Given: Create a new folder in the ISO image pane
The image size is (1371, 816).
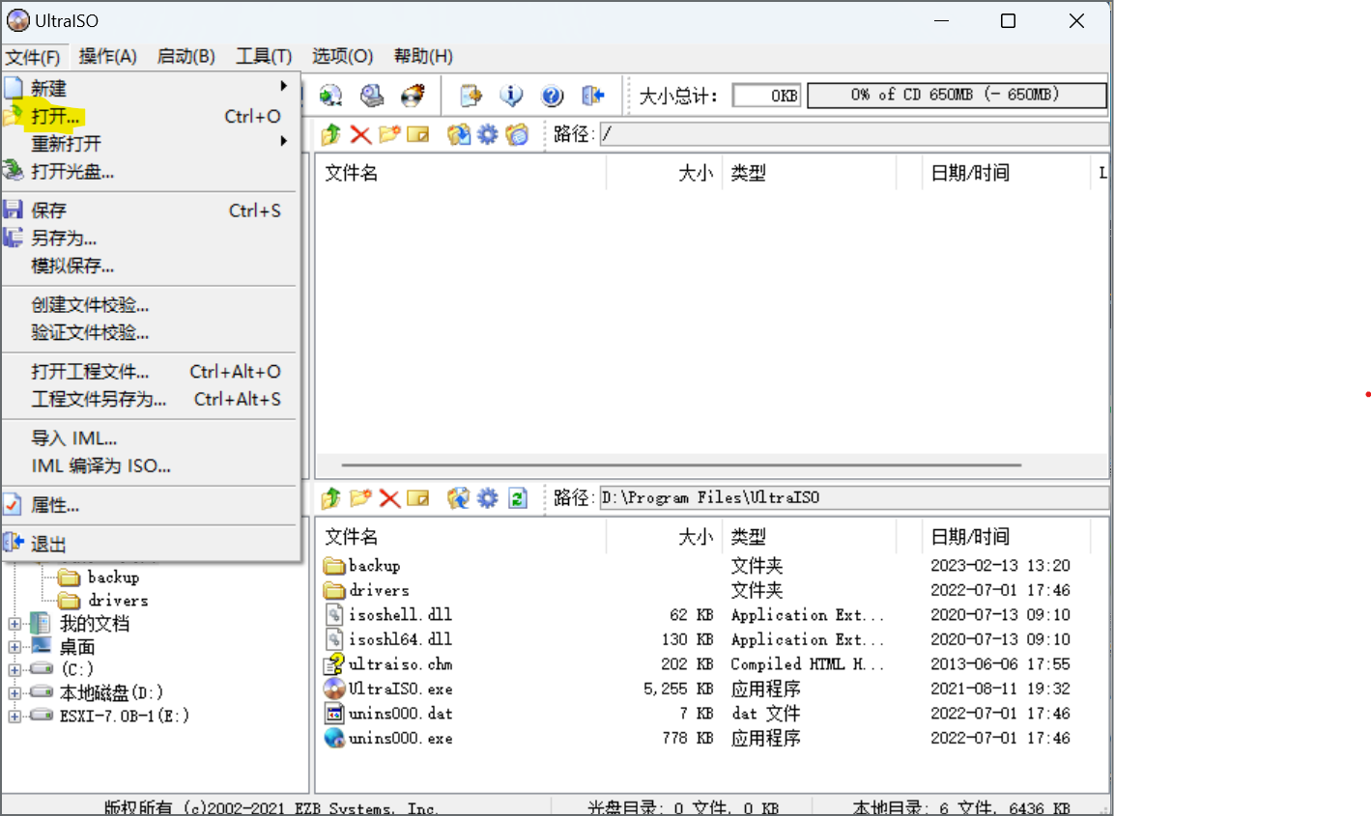Looking at the screenshot, I should (x=389, y=134).
